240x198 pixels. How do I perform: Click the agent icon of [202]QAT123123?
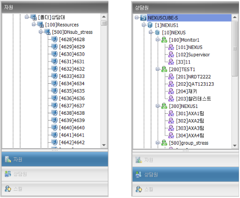pos(171,84)
